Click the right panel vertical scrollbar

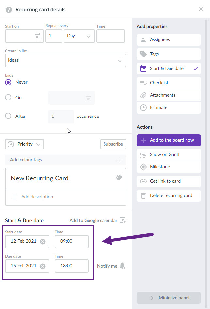[x=206, y=163]
